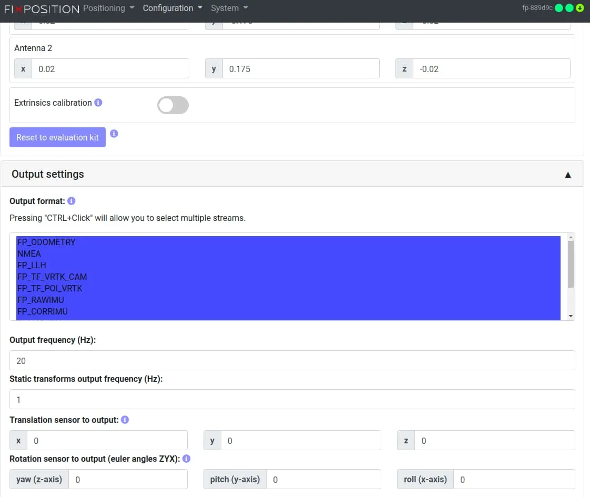
Task: Collapse the Output settings section
Action: click(x=568, y=175)
